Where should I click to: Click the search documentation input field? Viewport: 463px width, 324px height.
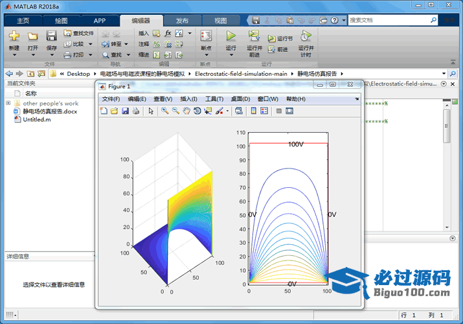[x=389, y=20]
